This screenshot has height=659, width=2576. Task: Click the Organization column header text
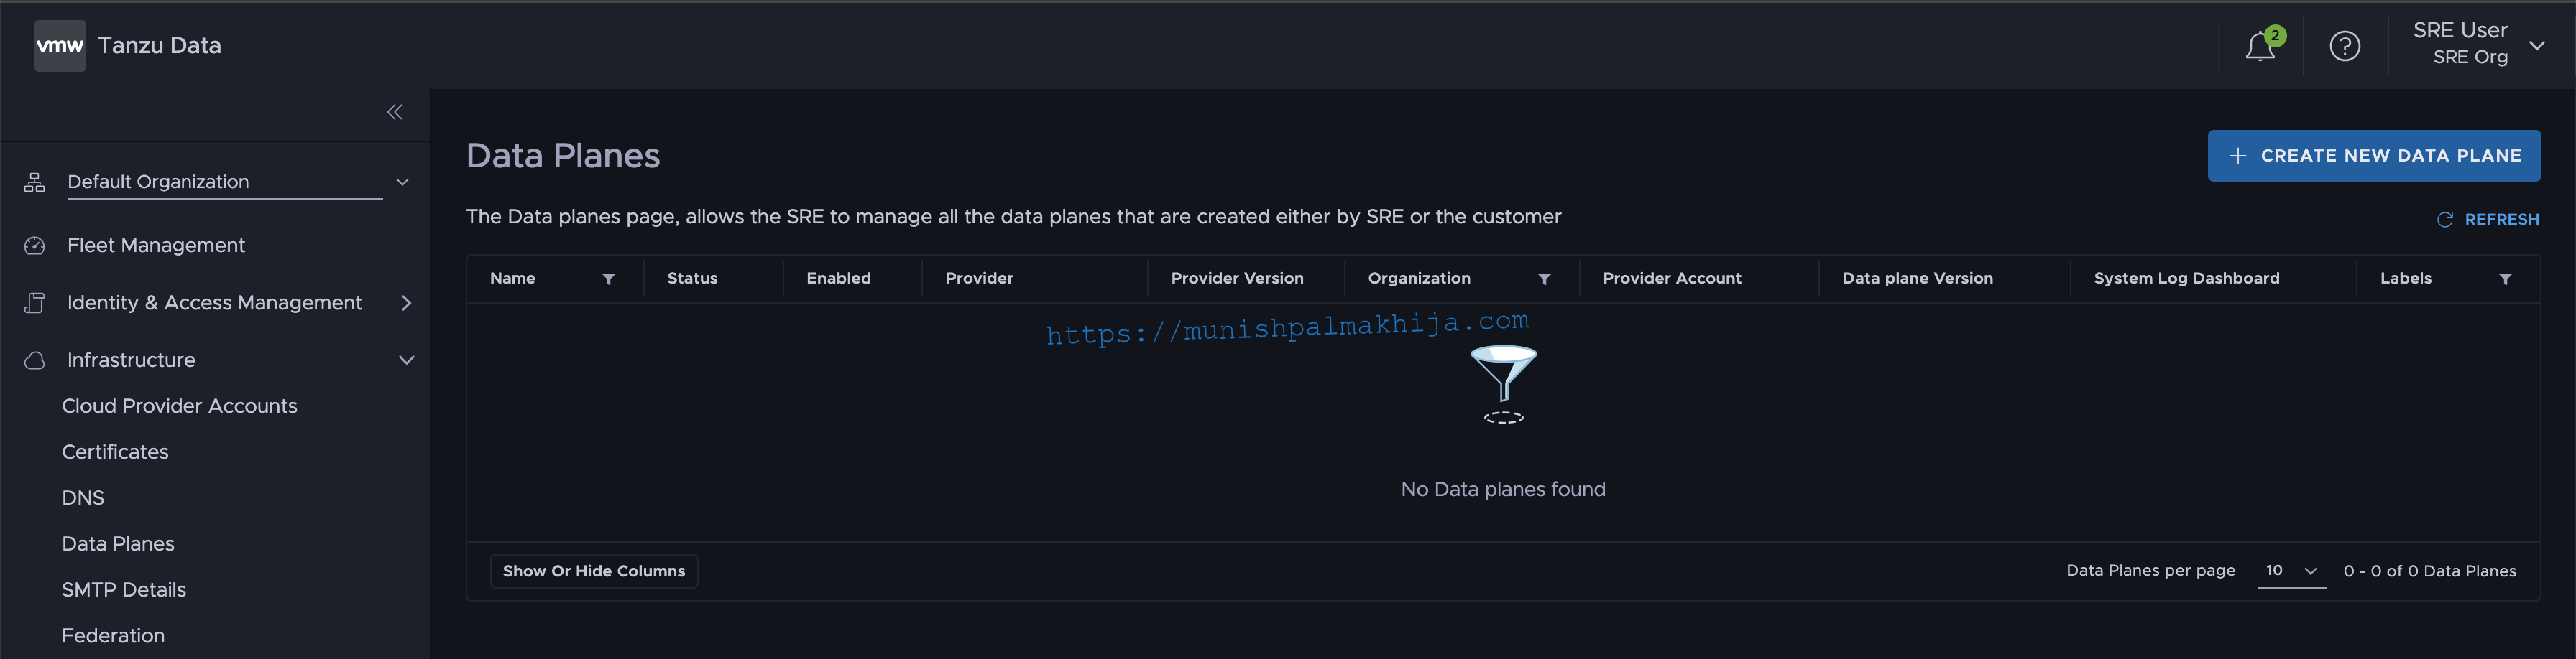coord(1419,279)
